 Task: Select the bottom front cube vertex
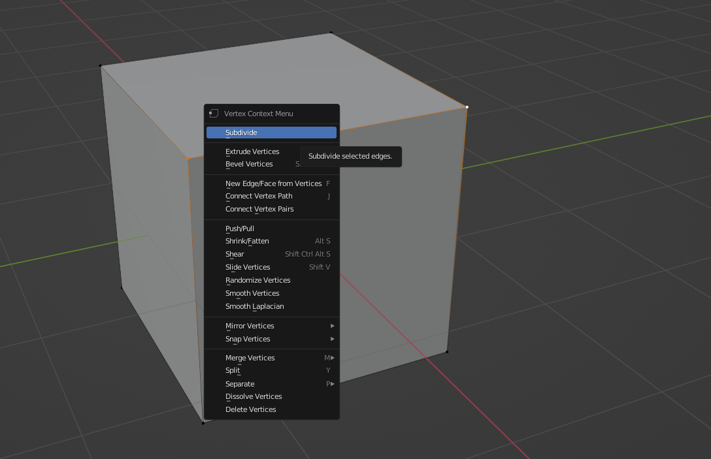tap(203, 422)
